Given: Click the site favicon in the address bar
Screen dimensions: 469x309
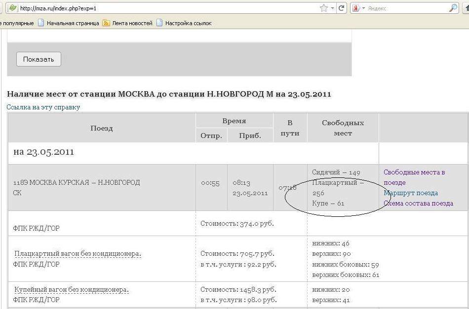Looking at the screenshot, I should 12,8.
